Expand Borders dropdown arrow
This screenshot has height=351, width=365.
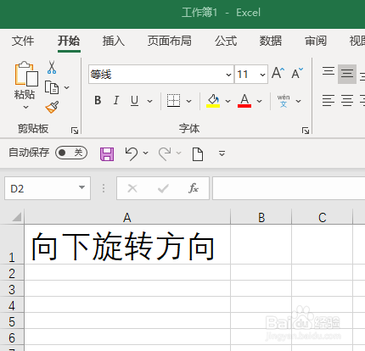pyautogui.click(x=188, y=101)
